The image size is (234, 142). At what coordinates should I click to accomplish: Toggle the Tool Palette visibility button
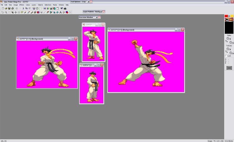click(x=42, y=8)
